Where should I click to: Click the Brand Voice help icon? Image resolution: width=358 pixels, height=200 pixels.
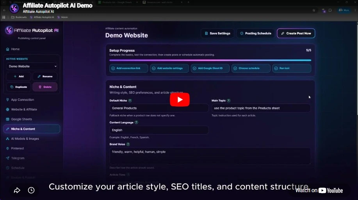[128, 144]
